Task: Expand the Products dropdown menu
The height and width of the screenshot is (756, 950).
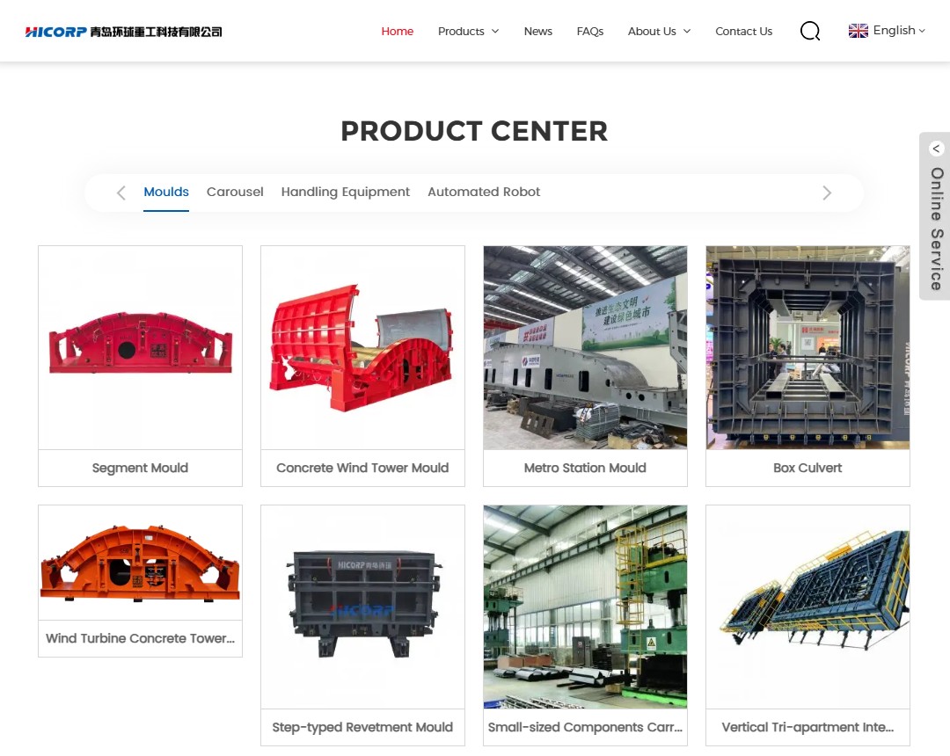Action: point(468,31)
